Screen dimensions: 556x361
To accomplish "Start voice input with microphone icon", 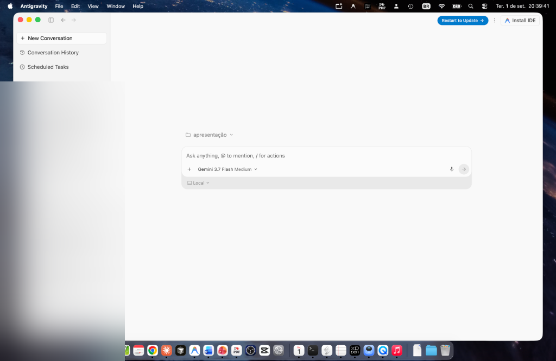I will (x=452, y=169).
